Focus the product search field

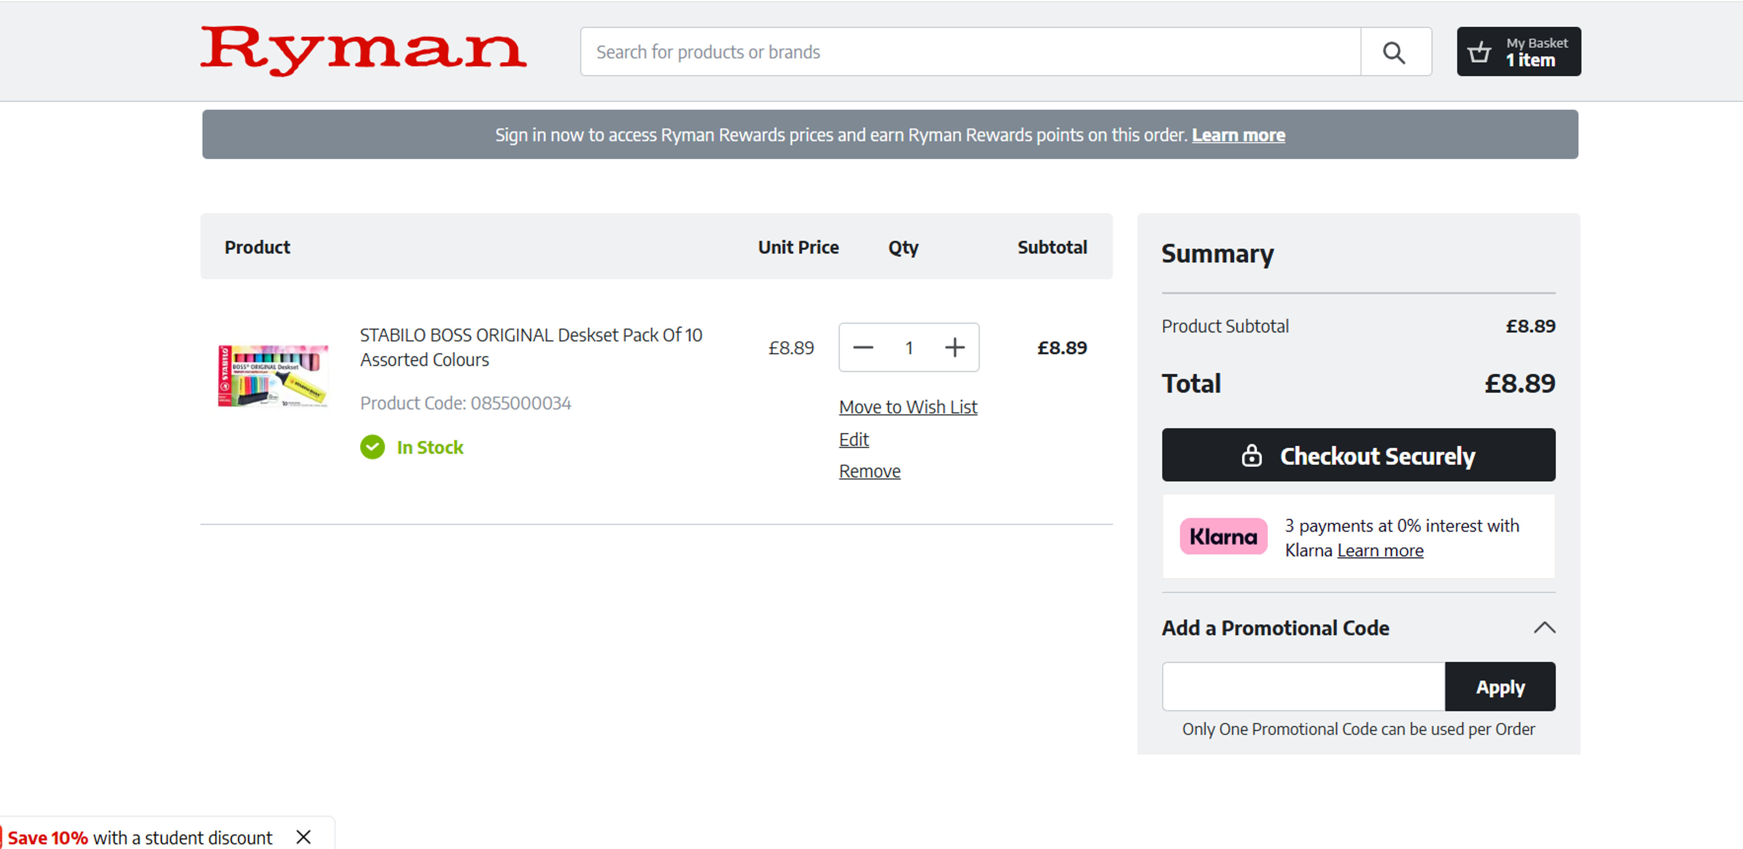pyautogui.click(x=970, y=52)
